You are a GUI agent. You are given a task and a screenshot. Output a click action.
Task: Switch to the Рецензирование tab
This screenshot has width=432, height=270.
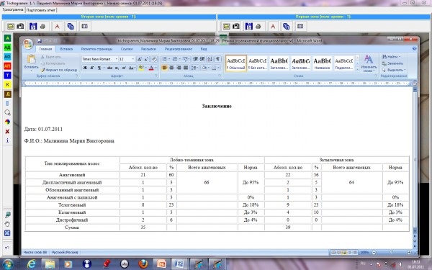179,49
